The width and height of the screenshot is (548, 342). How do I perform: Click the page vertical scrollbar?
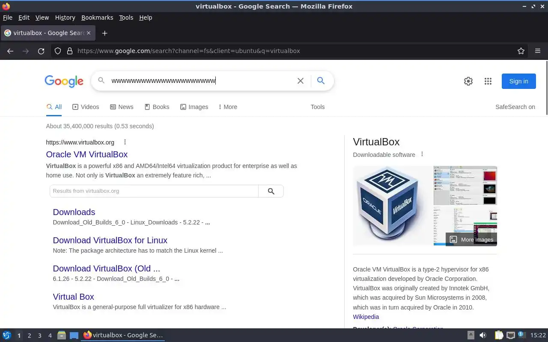546,88
